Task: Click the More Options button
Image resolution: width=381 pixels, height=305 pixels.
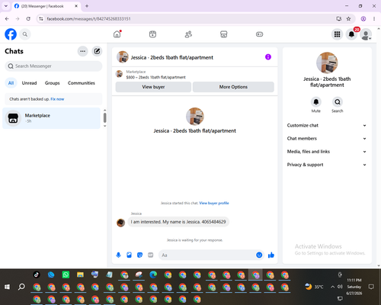Action: pyautogui.click(x=233, y=87)
